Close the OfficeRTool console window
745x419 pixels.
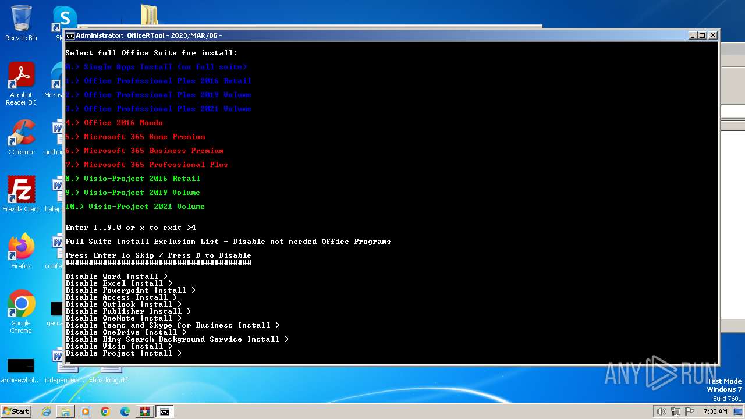pos(713,35)
